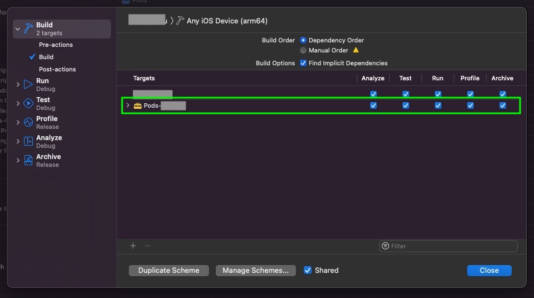Image resolution: width=534 pixels, height=298 pixels.
Task: Click the Profile instrument icon
Action: (x=28, y=123)
